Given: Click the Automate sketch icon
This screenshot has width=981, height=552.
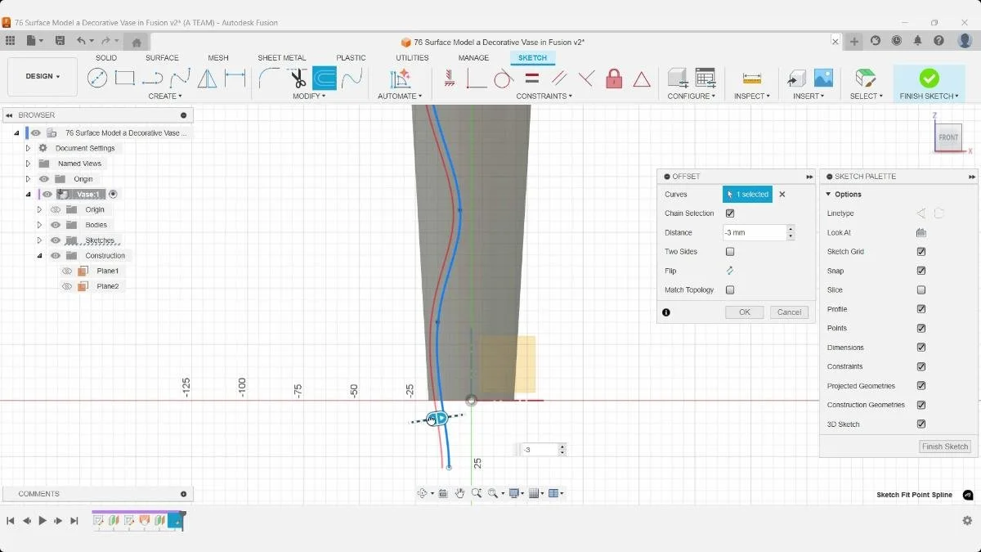Looking at the screenshot, I should [400, 79].
